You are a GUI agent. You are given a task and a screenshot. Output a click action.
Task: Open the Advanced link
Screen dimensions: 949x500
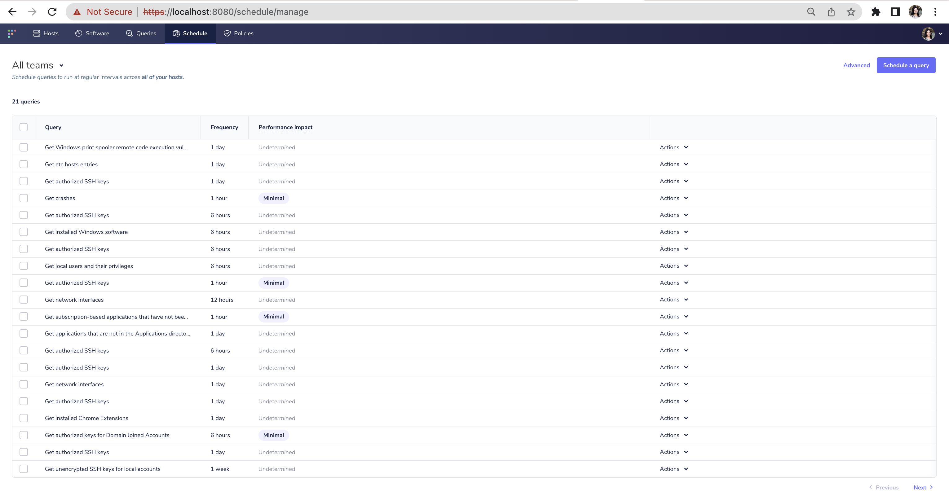(x=856, y=65)
